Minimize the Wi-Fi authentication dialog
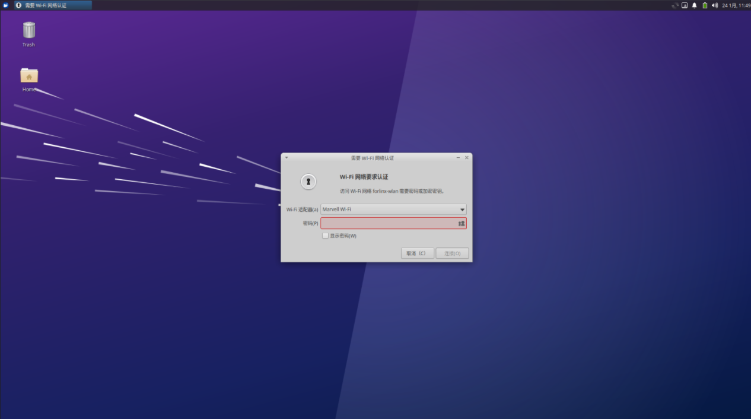Image resolution: width=751 pixels, height=419 pixels. (x=459, y=158)
